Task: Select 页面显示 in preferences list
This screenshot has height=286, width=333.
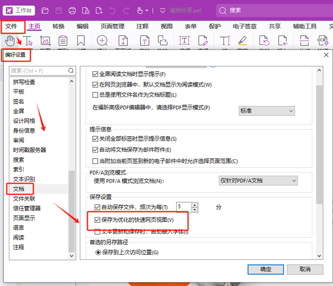Action: 24,218
